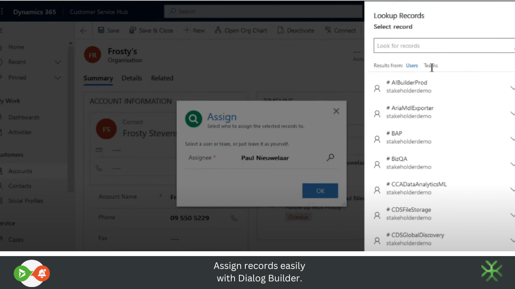
Task: Go back using the back arrow
Action: point(83,31)
